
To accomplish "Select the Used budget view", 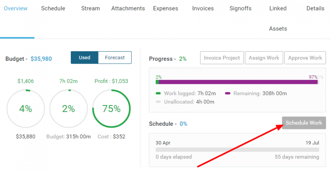I will pyautogui.click(x=84, y=57).
